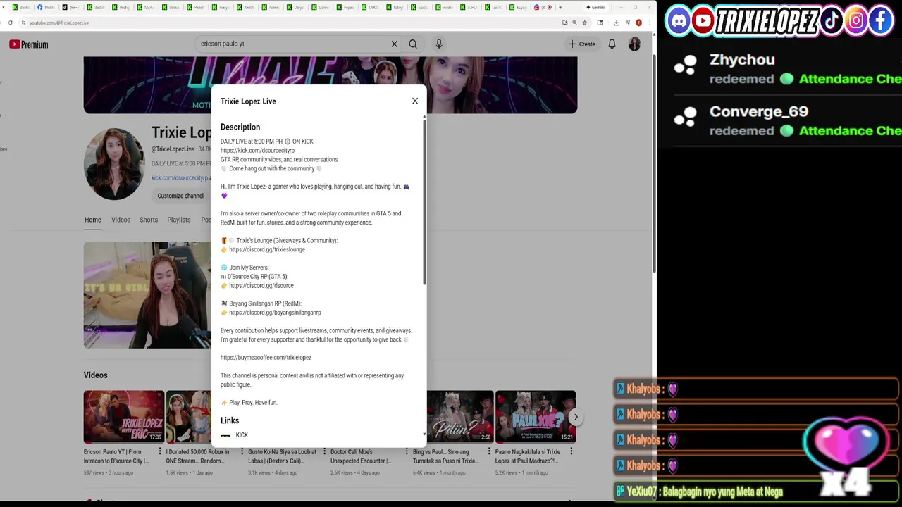This screenshot has width=902, height=507.
Task: Open kick.com/dsourcecityrp link under channel name
Action: coord(180,178)
